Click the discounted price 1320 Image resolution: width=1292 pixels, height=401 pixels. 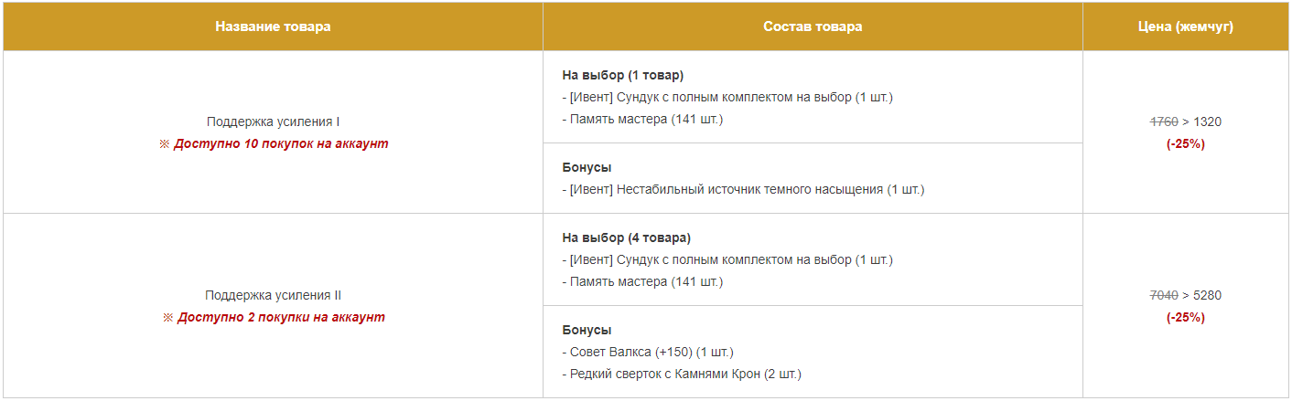coord(1207,121)
